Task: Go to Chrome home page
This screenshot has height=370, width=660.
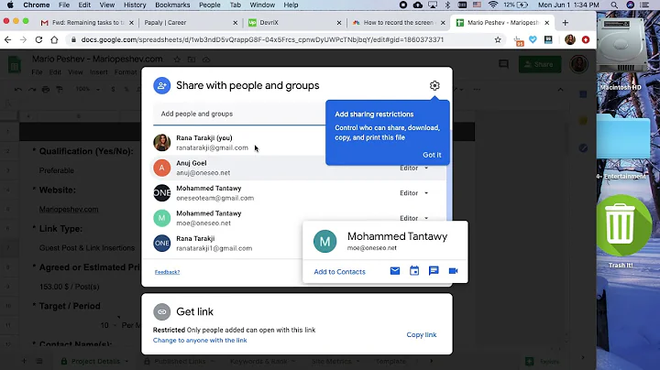Action: (54, 39)
